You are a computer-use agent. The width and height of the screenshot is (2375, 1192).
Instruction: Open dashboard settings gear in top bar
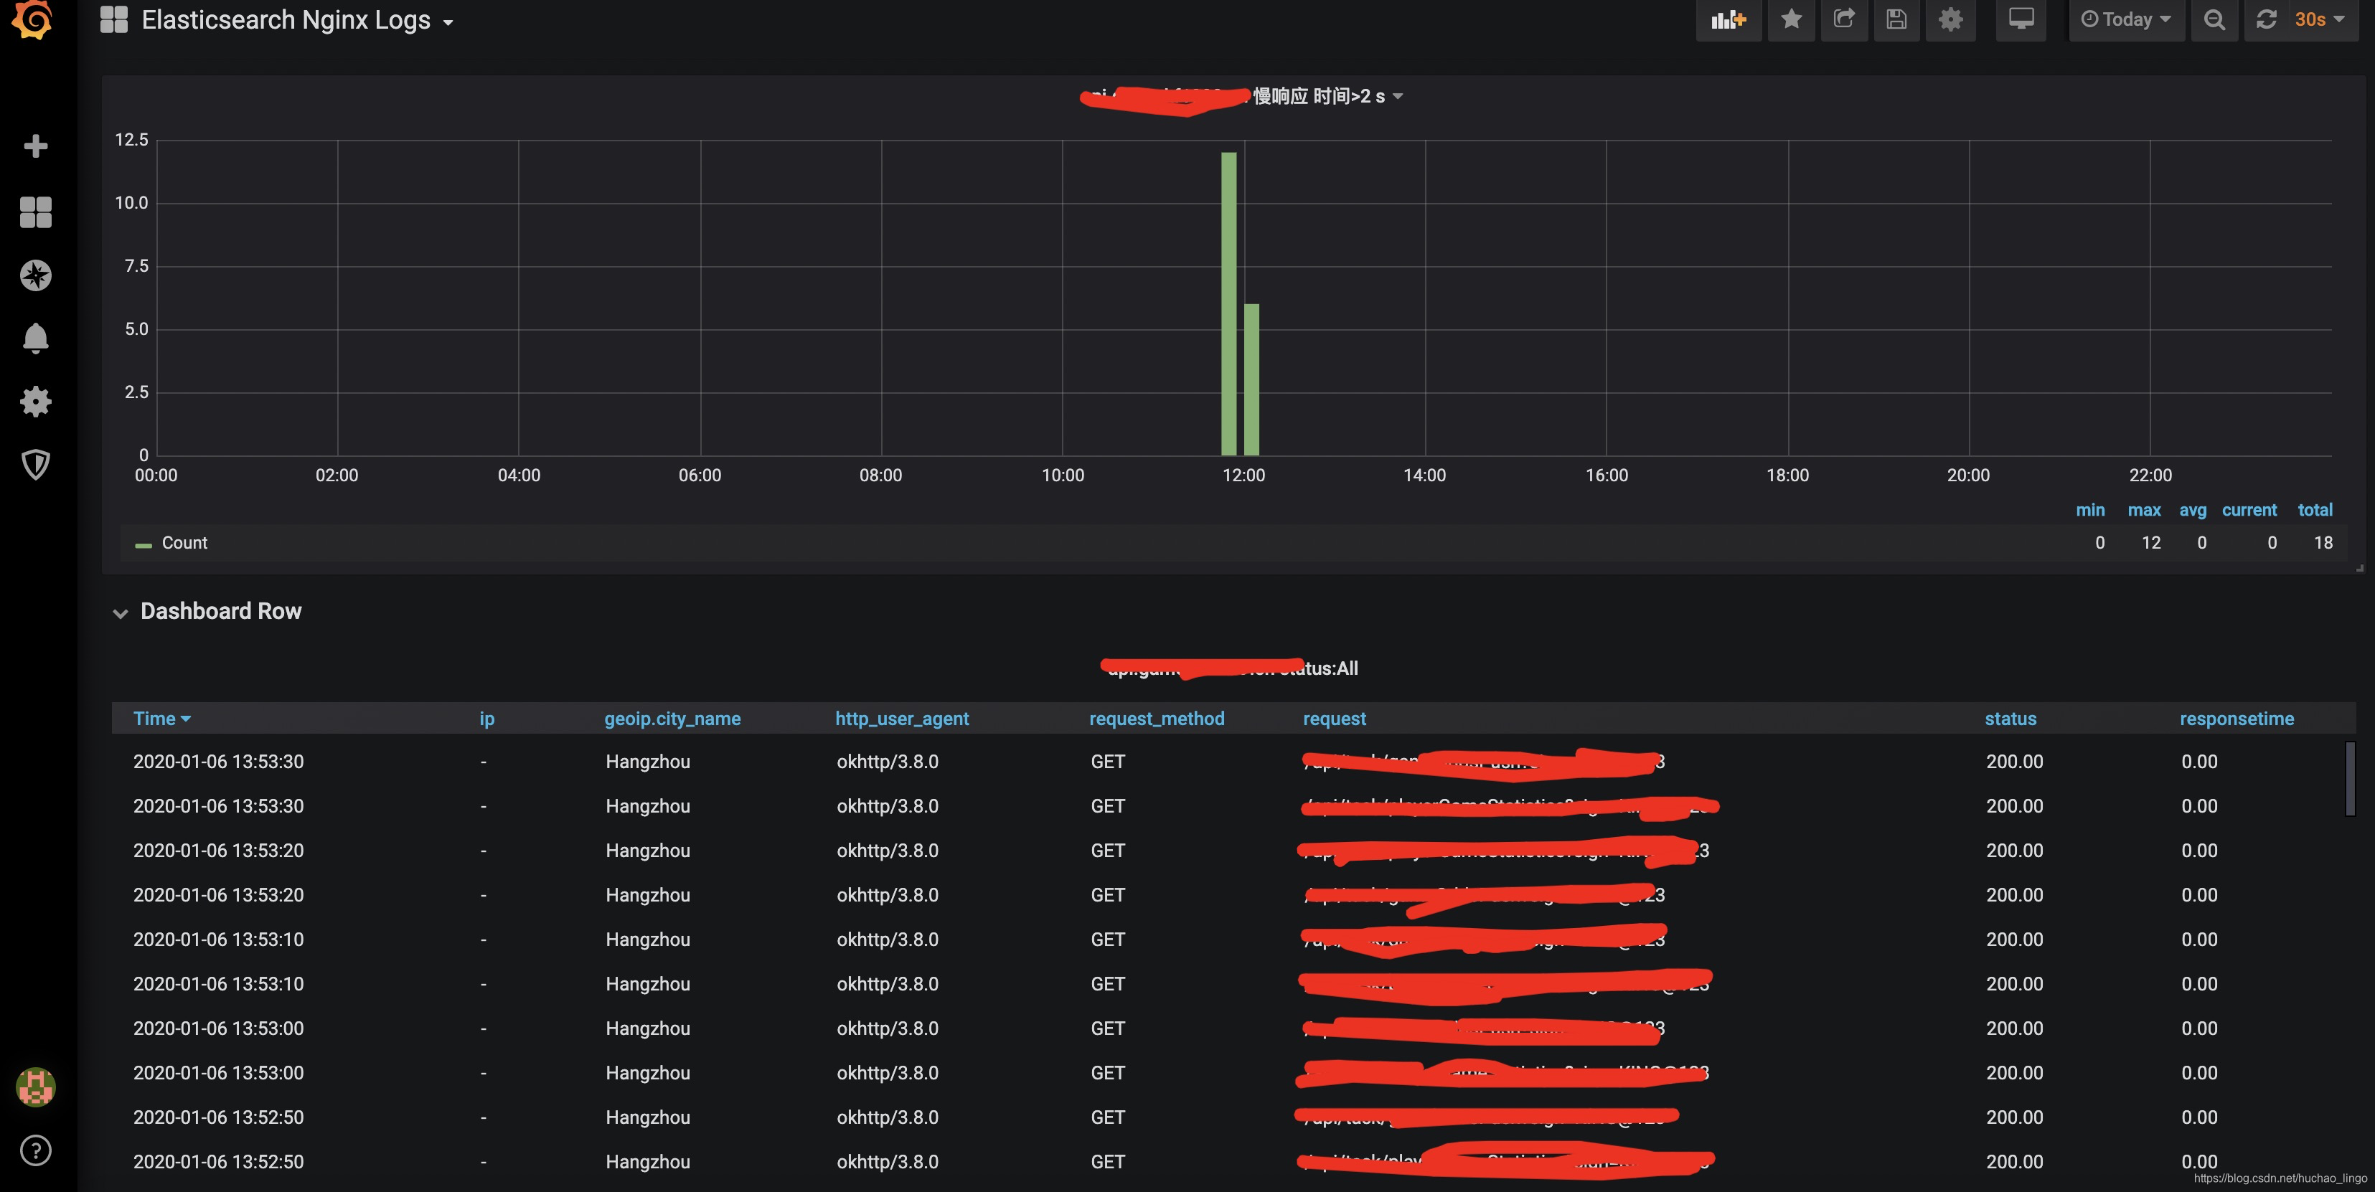1950,19
